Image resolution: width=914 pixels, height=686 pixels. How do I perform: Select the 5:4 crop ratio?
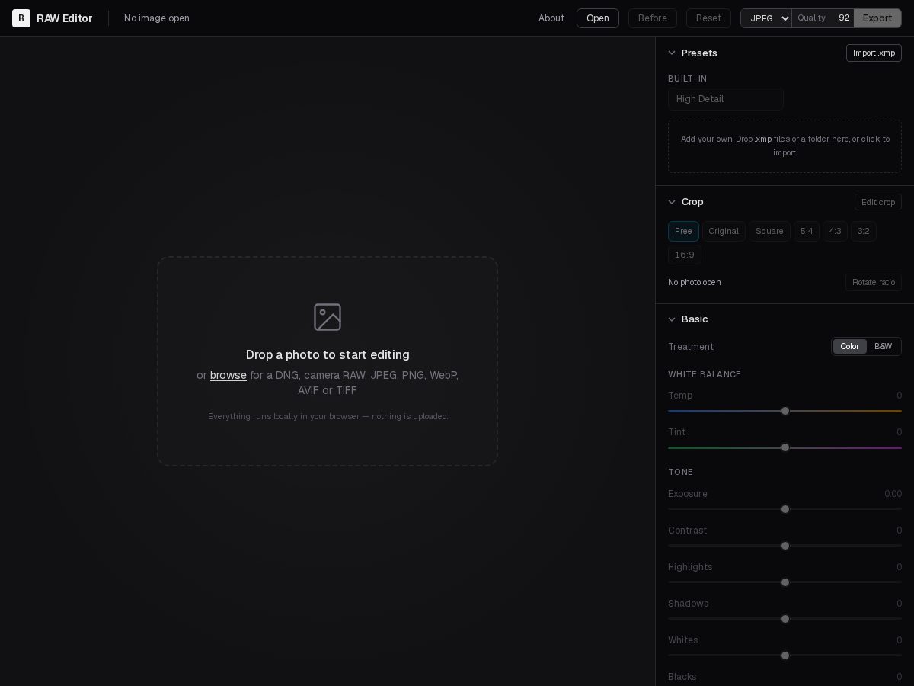coord(807,231)
